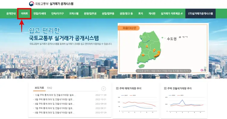
Task: Select 단독/다가구 in the navigation bar
Action: [x=58, y=14]
